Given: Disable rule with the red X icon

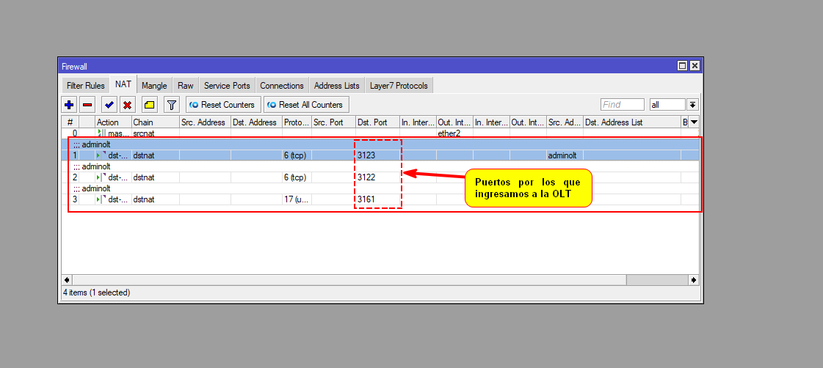Looking at the screenshot, I should [x=127, y=105].
